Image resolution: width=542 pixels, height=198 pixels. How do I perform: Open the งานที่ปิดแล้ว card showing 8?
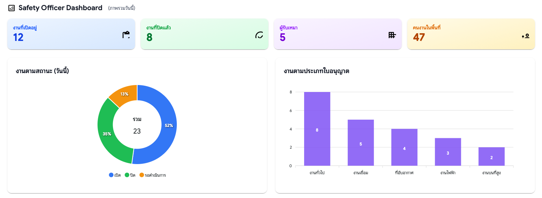pos(204,34)
